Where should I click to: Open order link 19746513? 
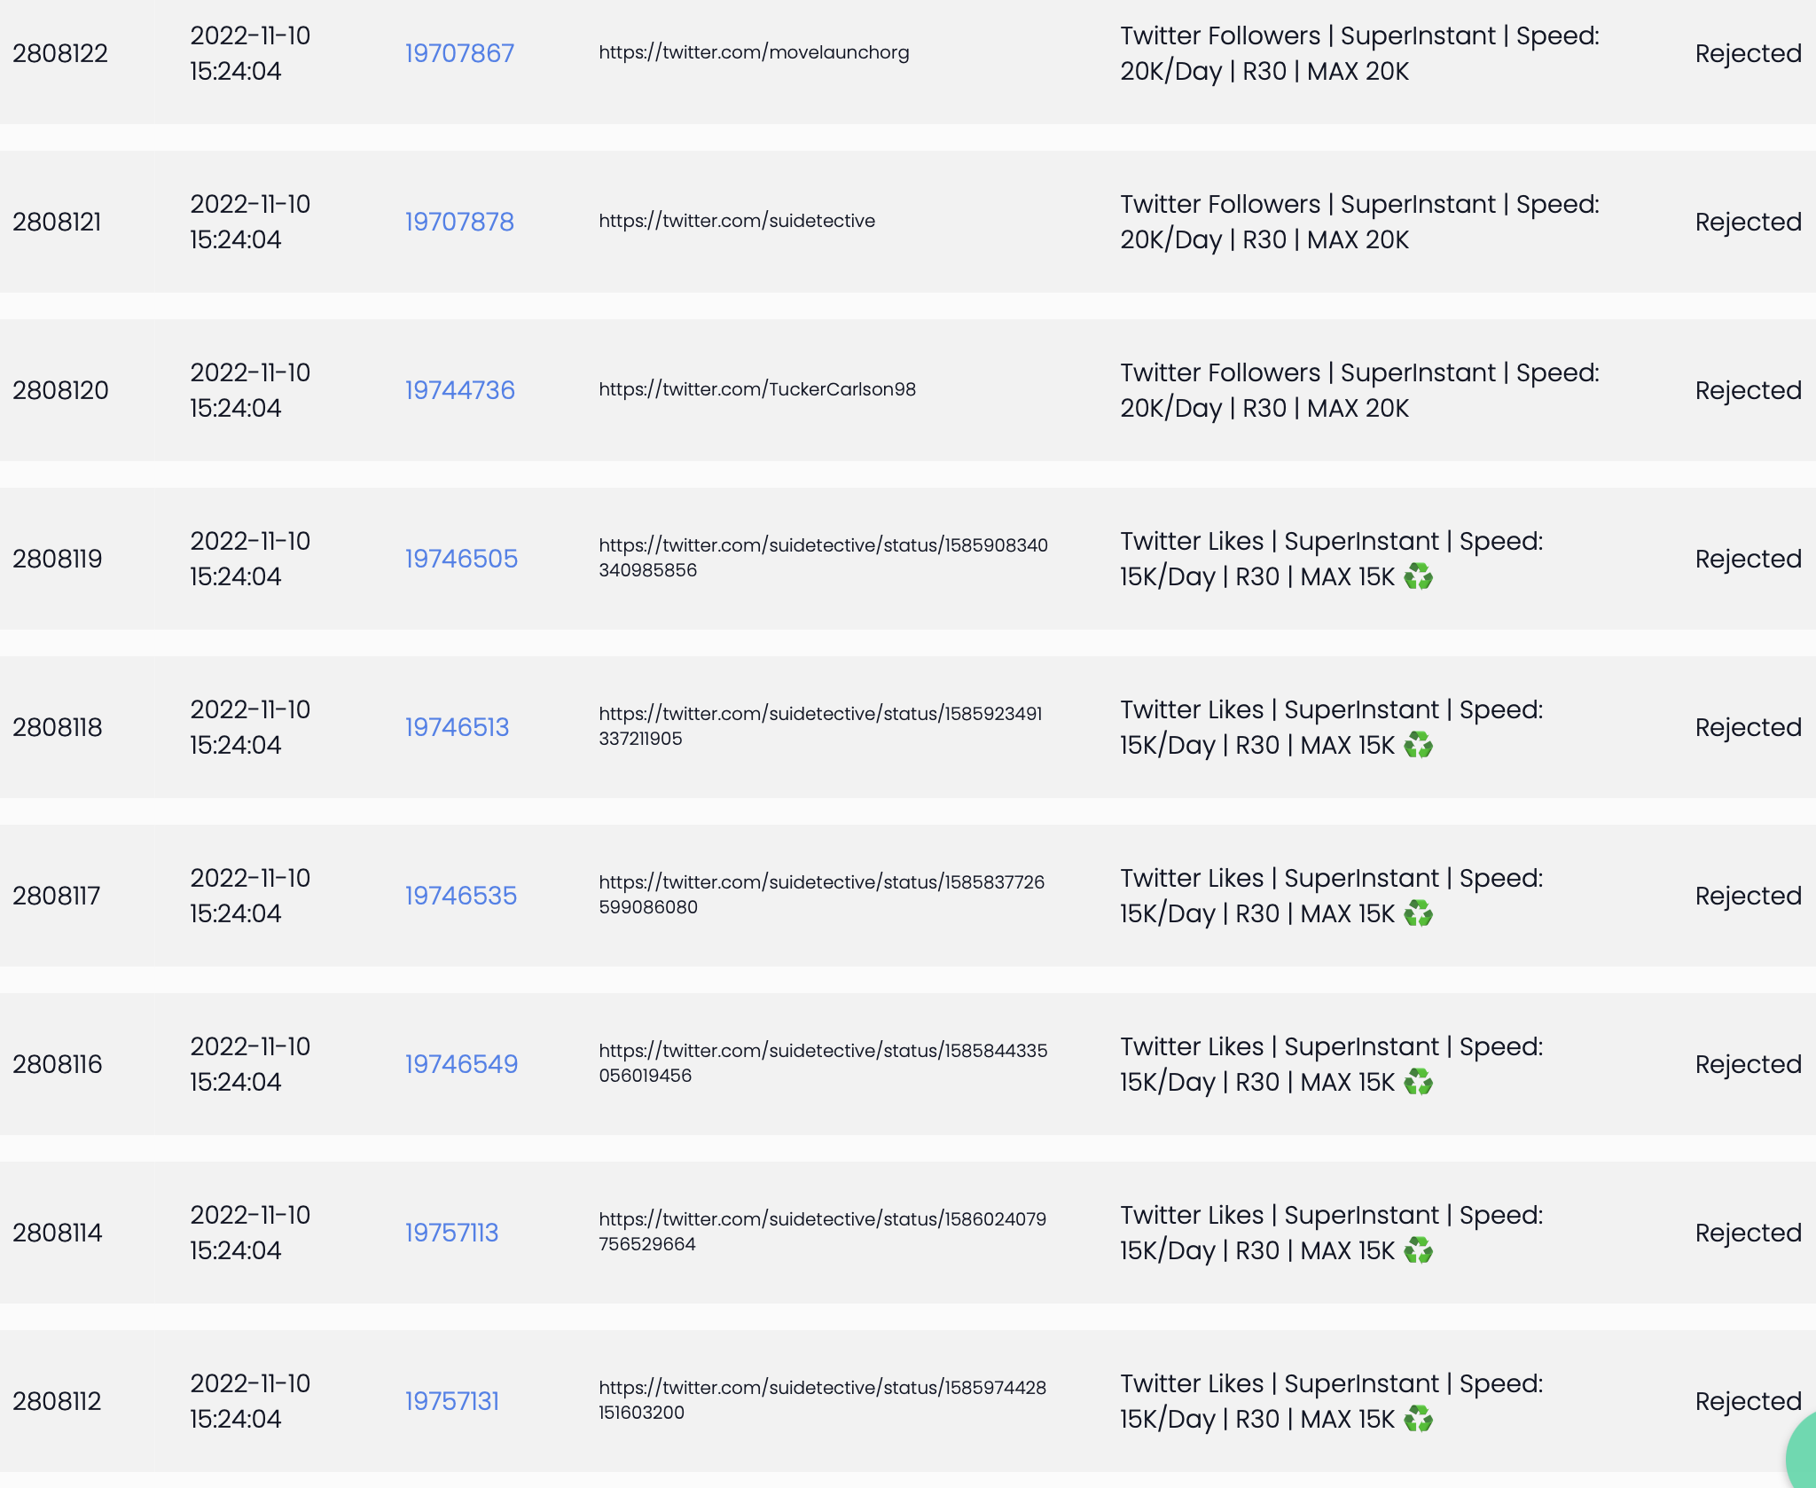pyautogui.click(x=457, y=727)
